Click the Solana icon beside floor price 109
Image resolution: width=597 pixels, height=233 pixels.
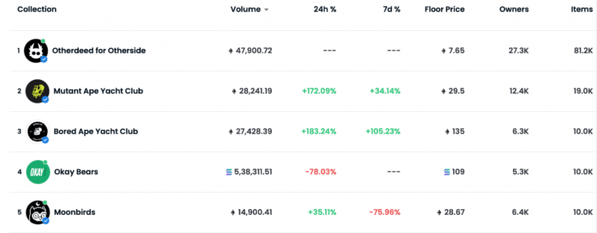click(x=447, y=172)
